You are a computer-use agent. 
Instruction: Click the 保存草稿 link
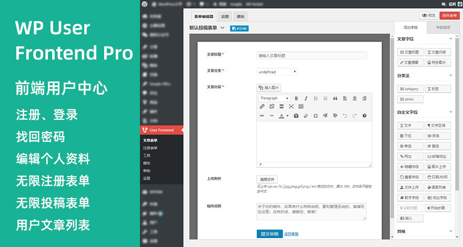point(291,234)
